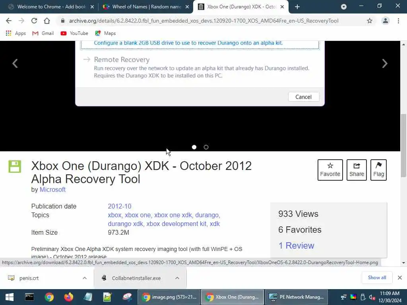The height and width of the screenshot is (305, 407).
Task: Click the scrollbar down arrow
Action: pyautogui.click(x=403, y=263)
